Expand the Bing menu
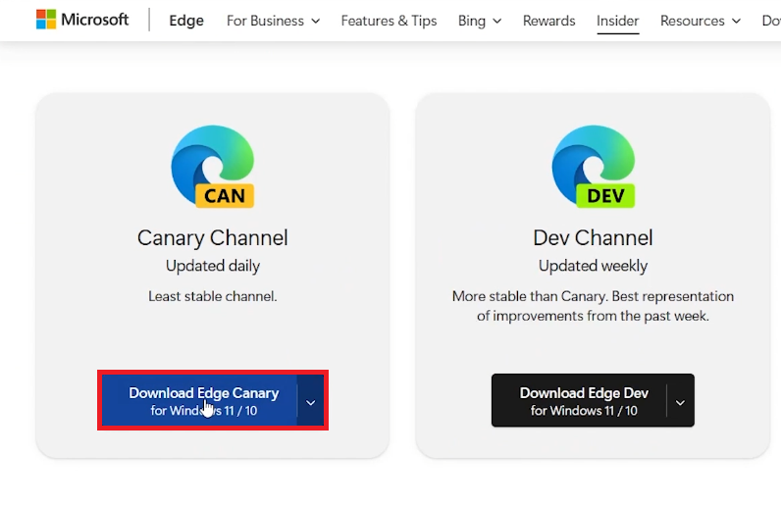The height and width of the screenshot is (506, 781). [x=480, y=21]
